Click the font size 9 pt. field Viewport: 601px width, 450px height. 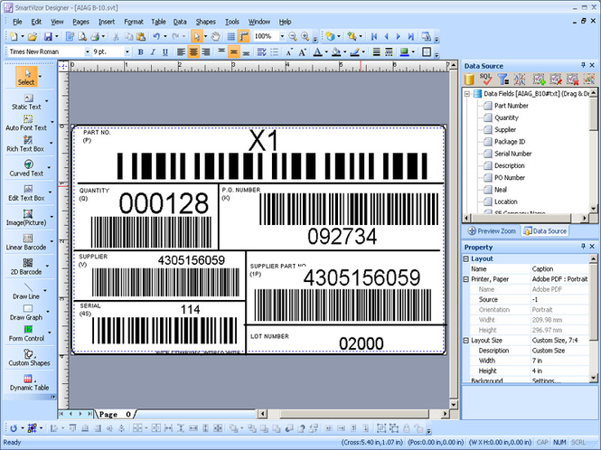coord(108,52)
